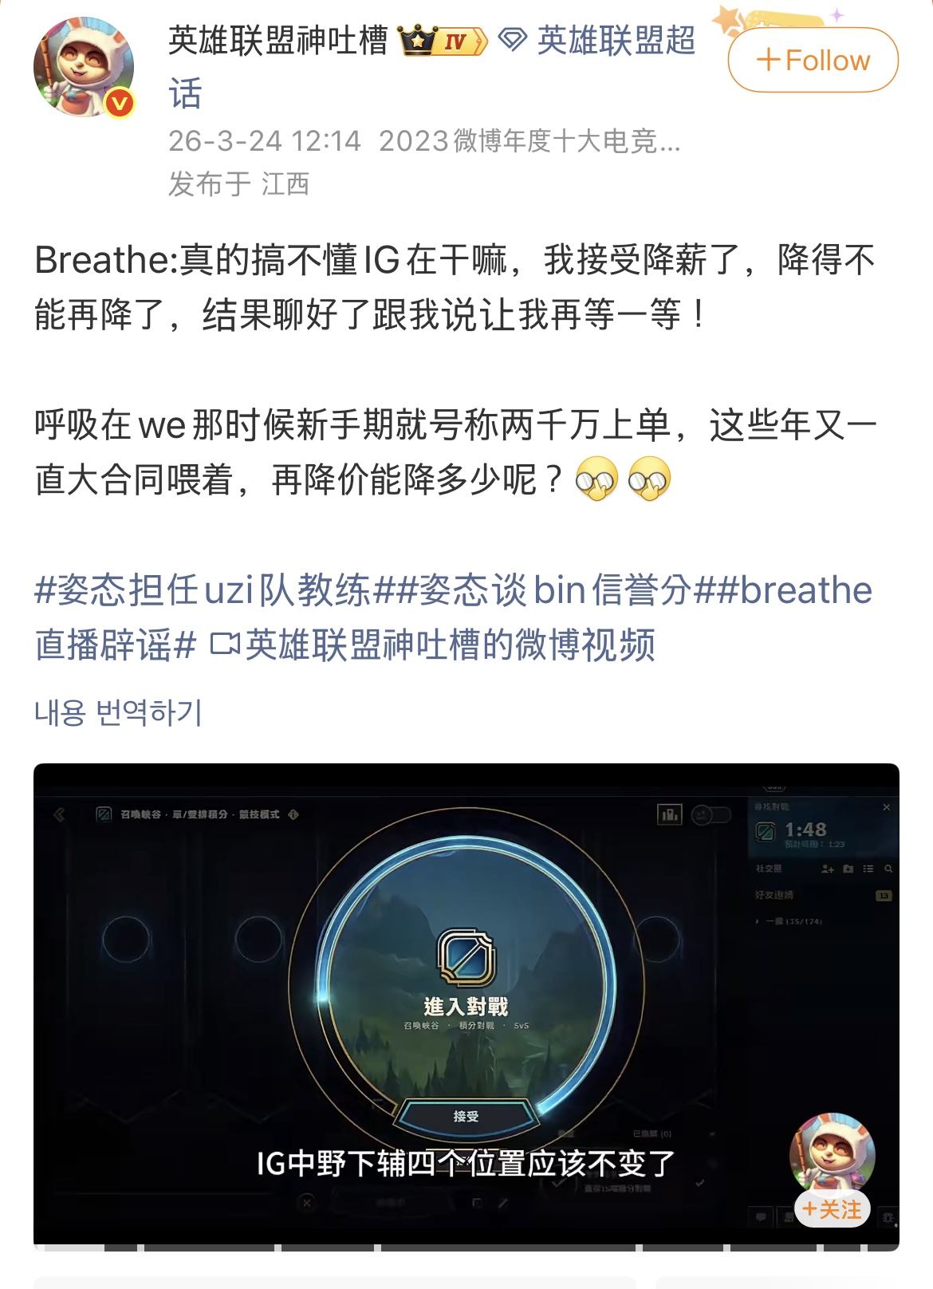Open the stats bar-chart icon in video
Screen dimensions: 933x1289
tap(669, 814)
